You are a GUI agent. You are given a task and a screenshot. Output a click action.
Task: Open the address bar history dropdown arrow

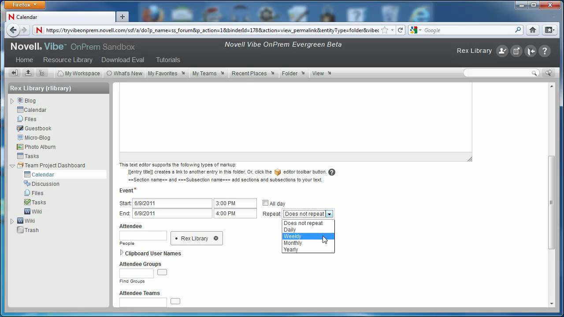[392, 30]
